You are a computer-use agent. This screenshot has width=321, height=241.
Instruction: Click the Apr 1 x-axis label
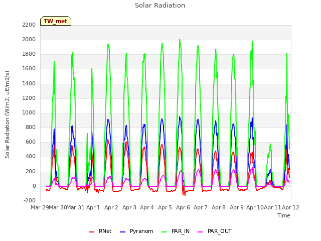(93, 207)
